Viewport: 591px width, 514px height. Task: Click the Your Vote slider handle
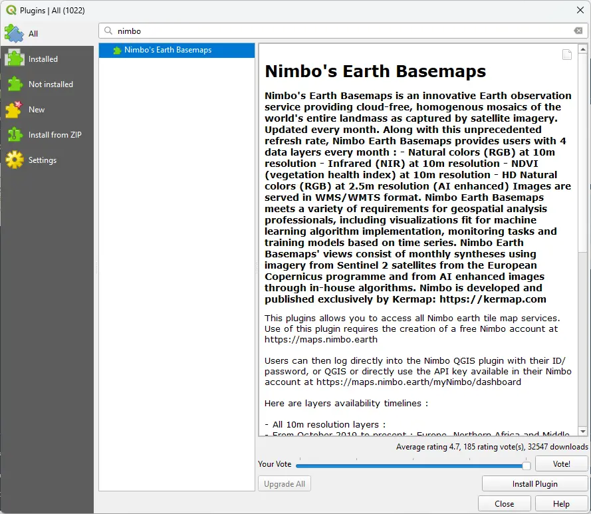[526, 465]
